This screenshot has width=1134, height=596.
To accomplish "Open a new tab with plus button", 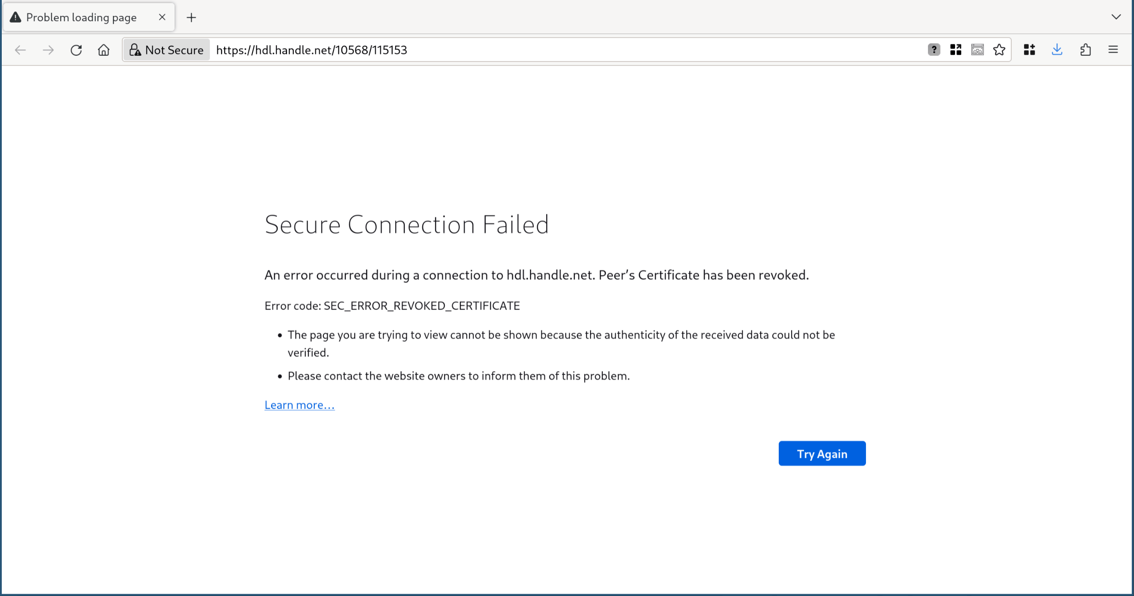I will pyautogui.click(x=191, y=18).
